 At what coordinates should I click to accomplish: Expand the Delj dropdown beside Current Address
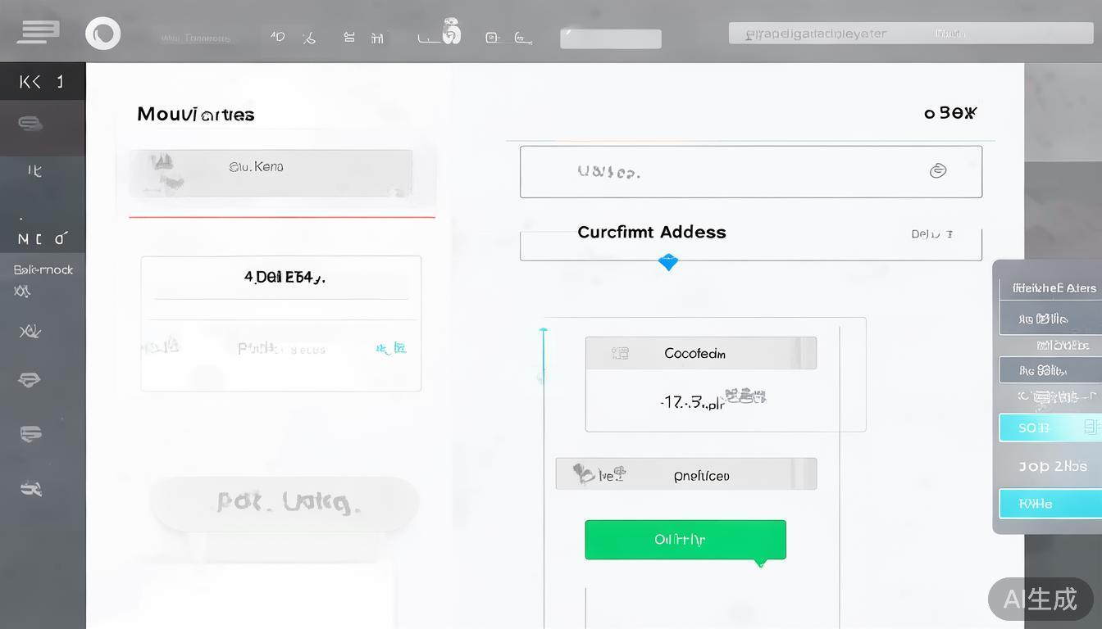(931, 233)
